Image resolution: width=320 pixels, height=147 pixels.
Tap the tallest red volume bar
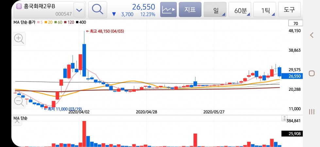(84, 134)
